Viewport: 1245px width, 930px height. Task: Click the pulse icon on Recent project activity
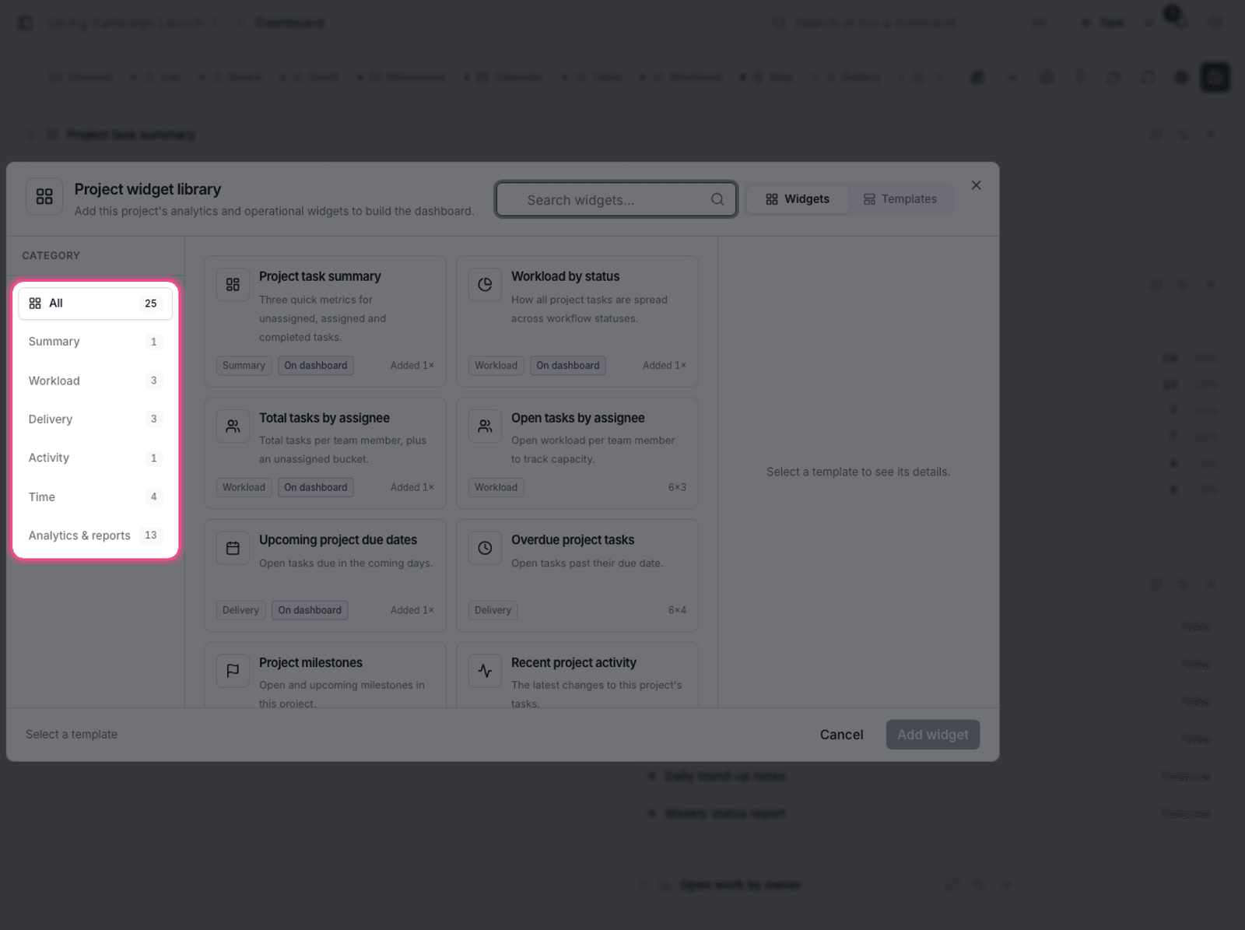pyautogui.click(x=485, y=671)
